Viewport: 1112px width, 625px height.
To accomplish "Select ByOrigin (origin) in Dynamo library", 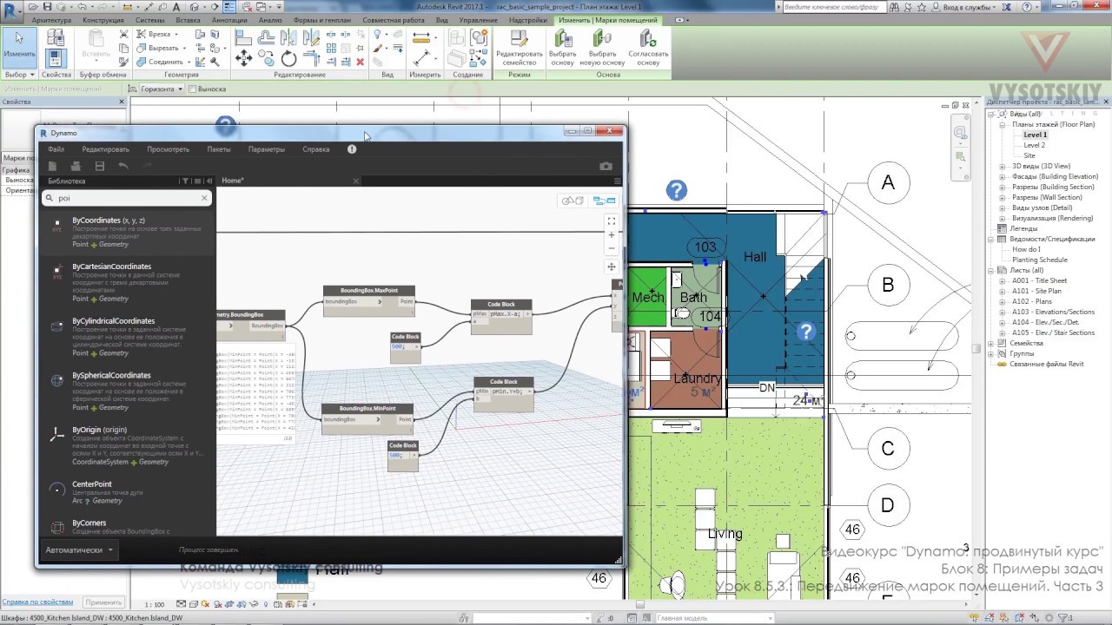I will point(127,445).
